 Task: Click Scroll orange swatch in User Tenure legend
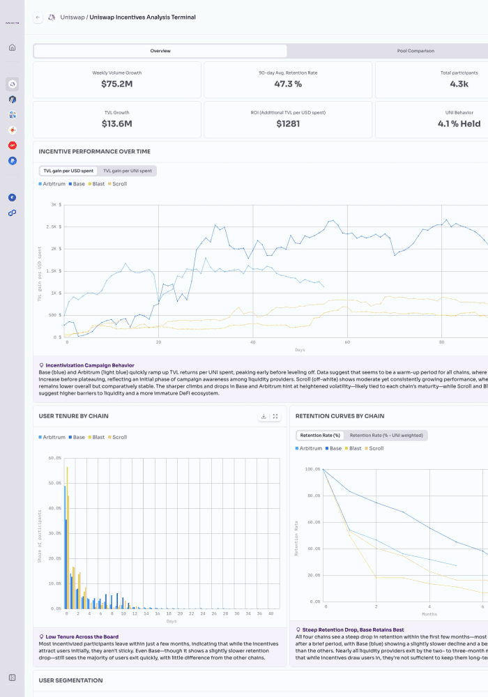click(109, 438)
